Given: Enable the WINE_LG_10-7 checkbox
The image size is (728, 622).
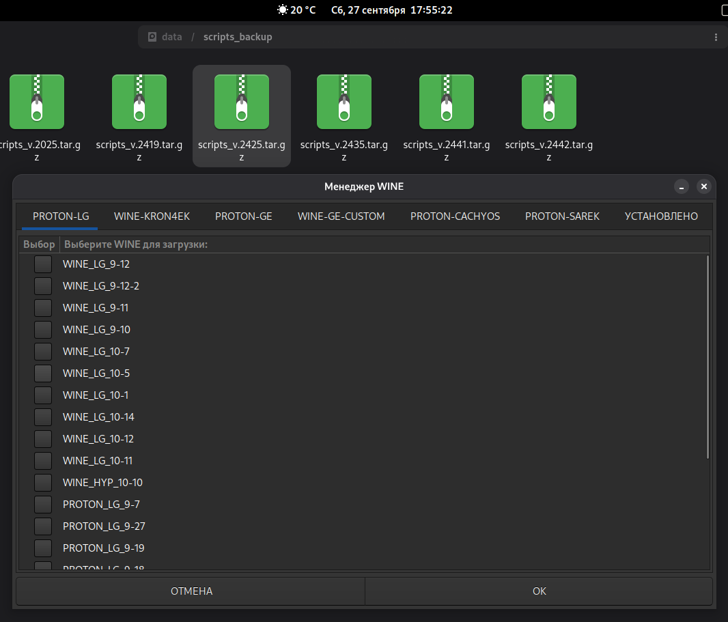Looking at the screenshot, I should (x=43, y=352).
